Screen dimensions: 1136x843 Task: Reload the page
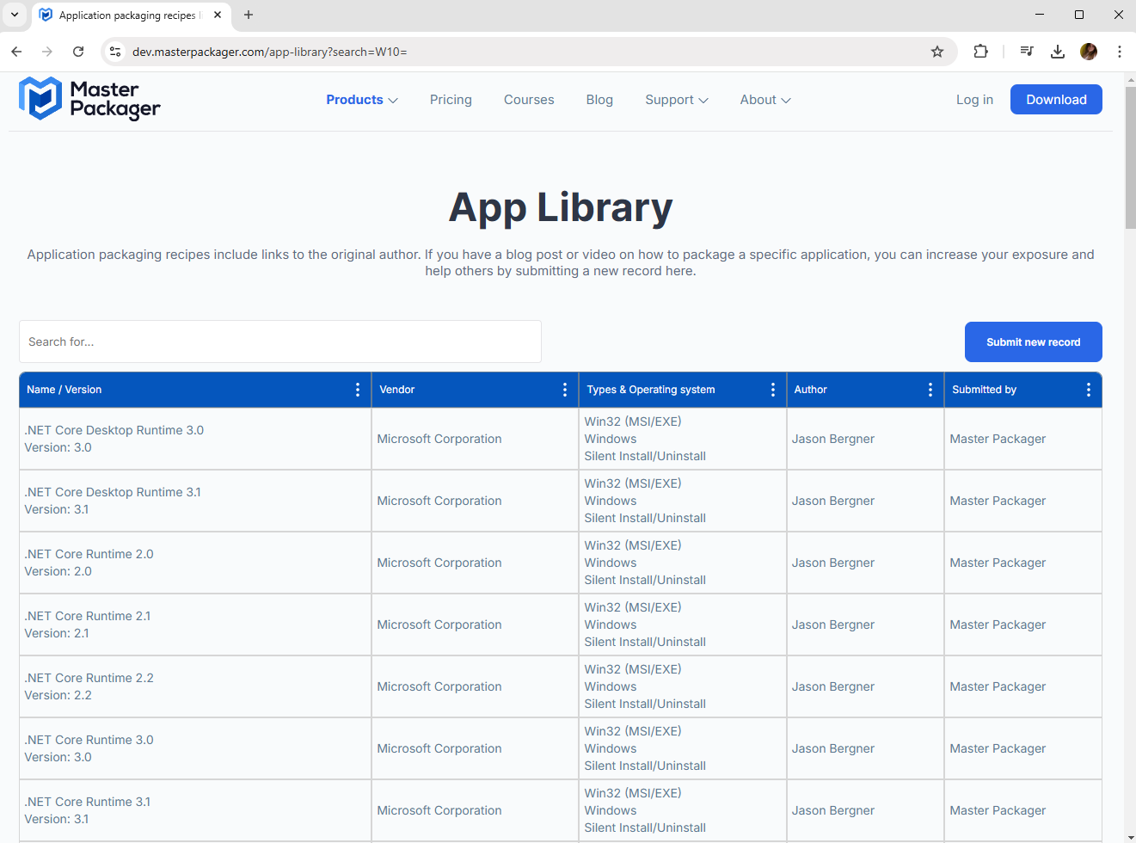tap(78, 52)
